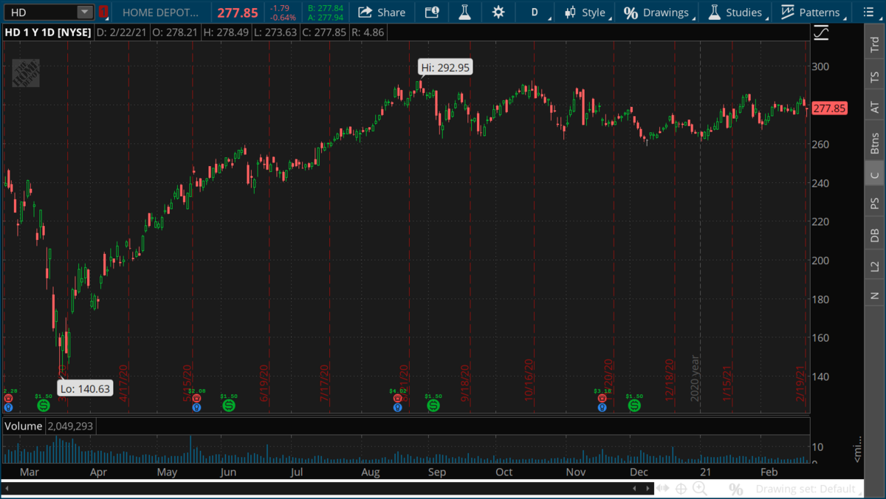Click the 12/18/20 expiration date marker
Screen dimensions: 886x499
[670, 379]
